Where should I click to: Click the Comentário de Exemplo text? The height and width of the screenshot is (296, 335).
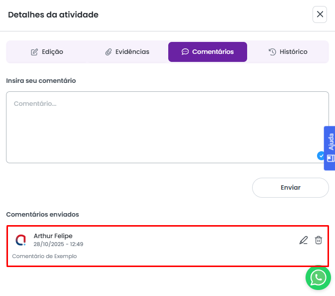tap(44, 256)
